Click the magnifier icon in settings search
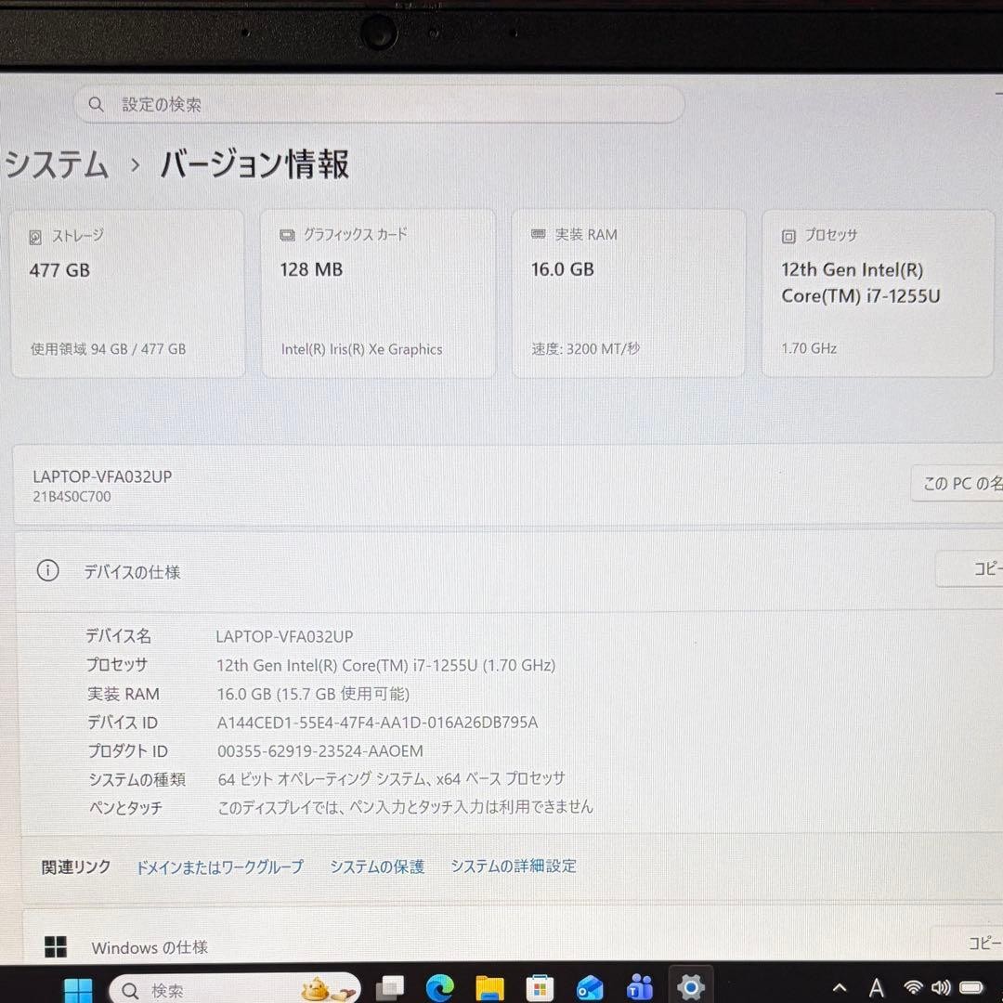This screenshot has width=1003, height=1003. (96, 104)
